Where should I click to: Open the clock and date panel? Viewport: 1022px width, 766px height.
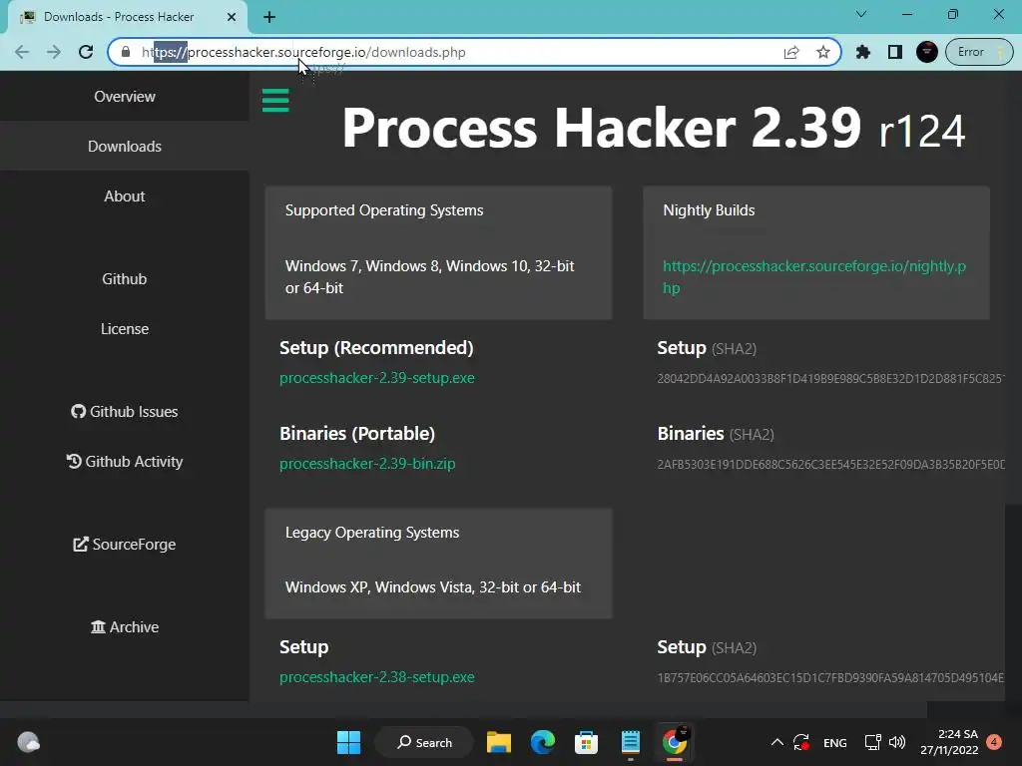tap(949, 742)
